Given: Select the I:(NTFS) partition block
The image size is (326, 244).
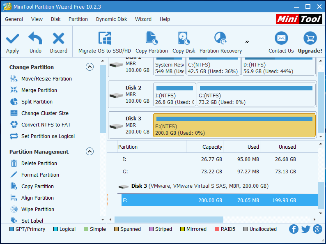Looking at the screenshot, I should (x=174, y=94).
